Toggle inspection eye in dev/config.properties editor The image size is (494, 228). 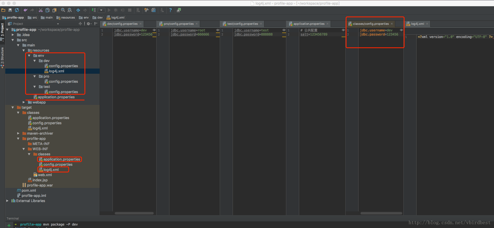pos(154,30)
